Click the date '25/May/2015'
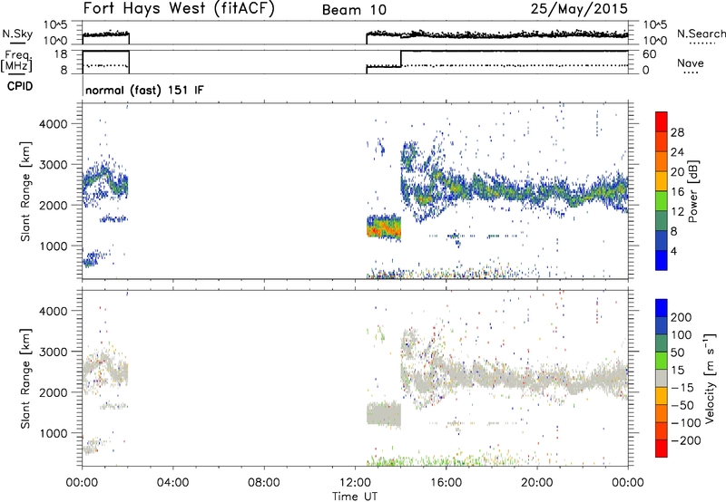The height and width of the screenshot is (502, 726). [x=579, y=8]
